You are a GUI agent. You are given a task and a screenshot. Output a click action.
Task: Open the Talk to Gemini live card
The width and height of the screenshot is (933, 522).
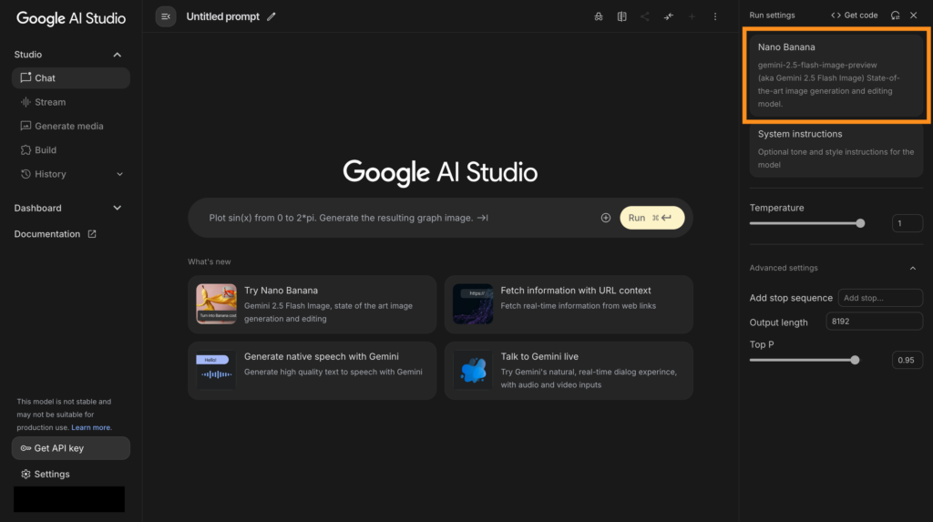pyautogui.click(x=569, y=370)
